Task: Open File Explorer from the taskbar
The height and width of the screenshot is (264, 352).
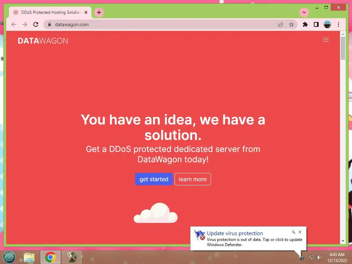Action: (29, 257)
